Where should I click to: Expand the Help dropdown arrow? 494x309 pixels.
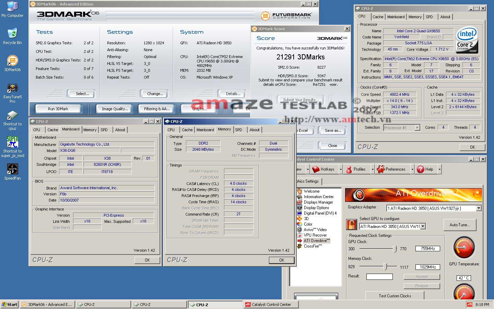pos(439,169)
